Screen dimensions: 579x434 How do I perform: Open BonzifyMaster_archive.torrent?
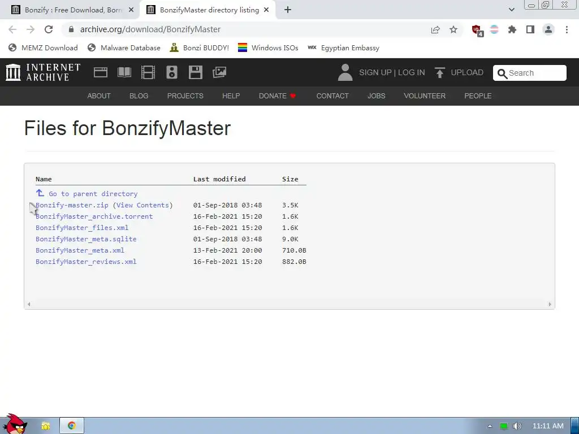(94, 216)
